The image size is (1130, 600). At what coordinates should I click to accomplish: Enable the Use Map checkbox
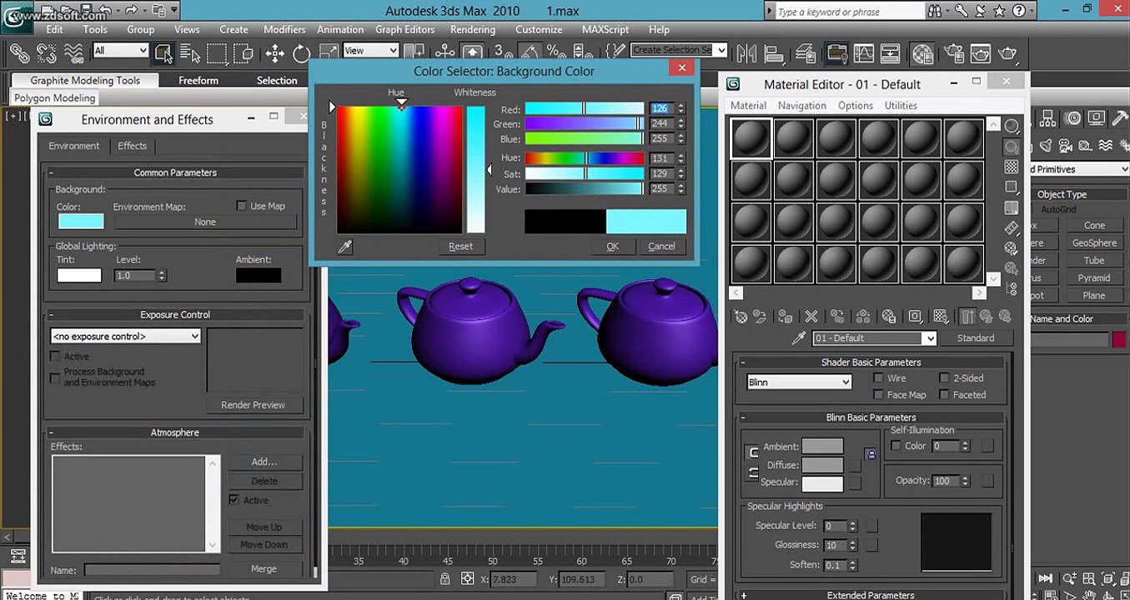242,206
